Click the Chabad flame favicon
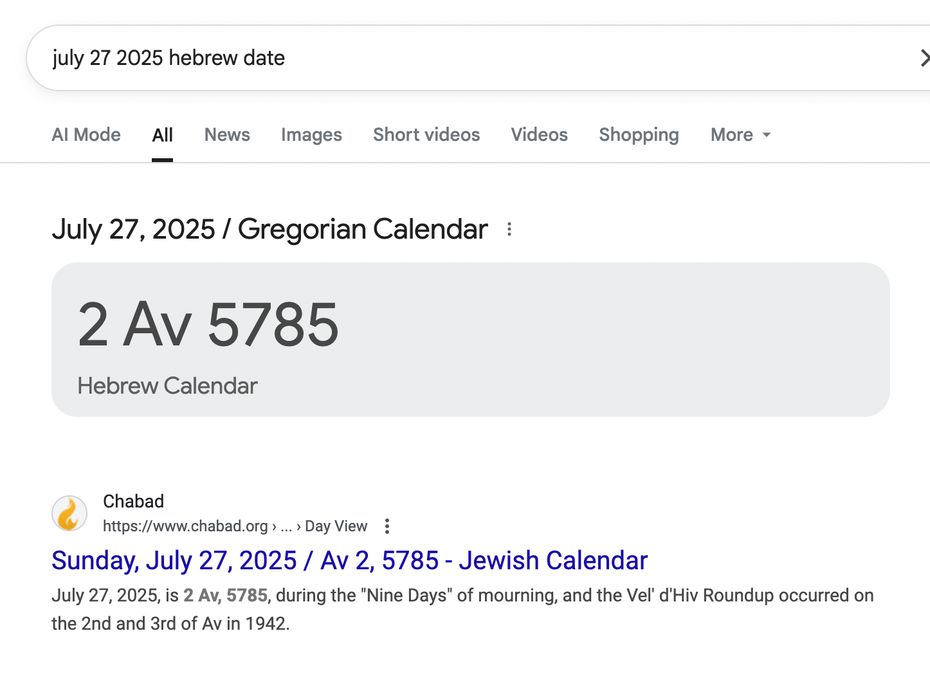 point(69,513)
